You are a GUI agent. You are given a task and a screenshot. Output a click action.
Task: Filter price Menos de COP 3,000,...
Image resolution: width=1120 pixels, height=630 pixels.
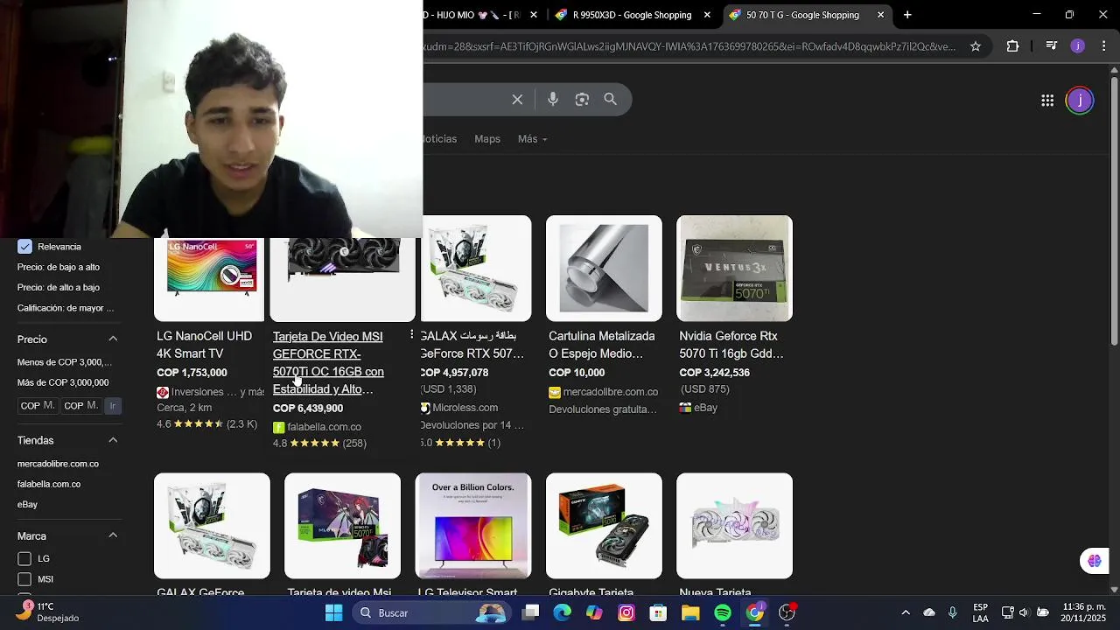[x=65, y=362]
